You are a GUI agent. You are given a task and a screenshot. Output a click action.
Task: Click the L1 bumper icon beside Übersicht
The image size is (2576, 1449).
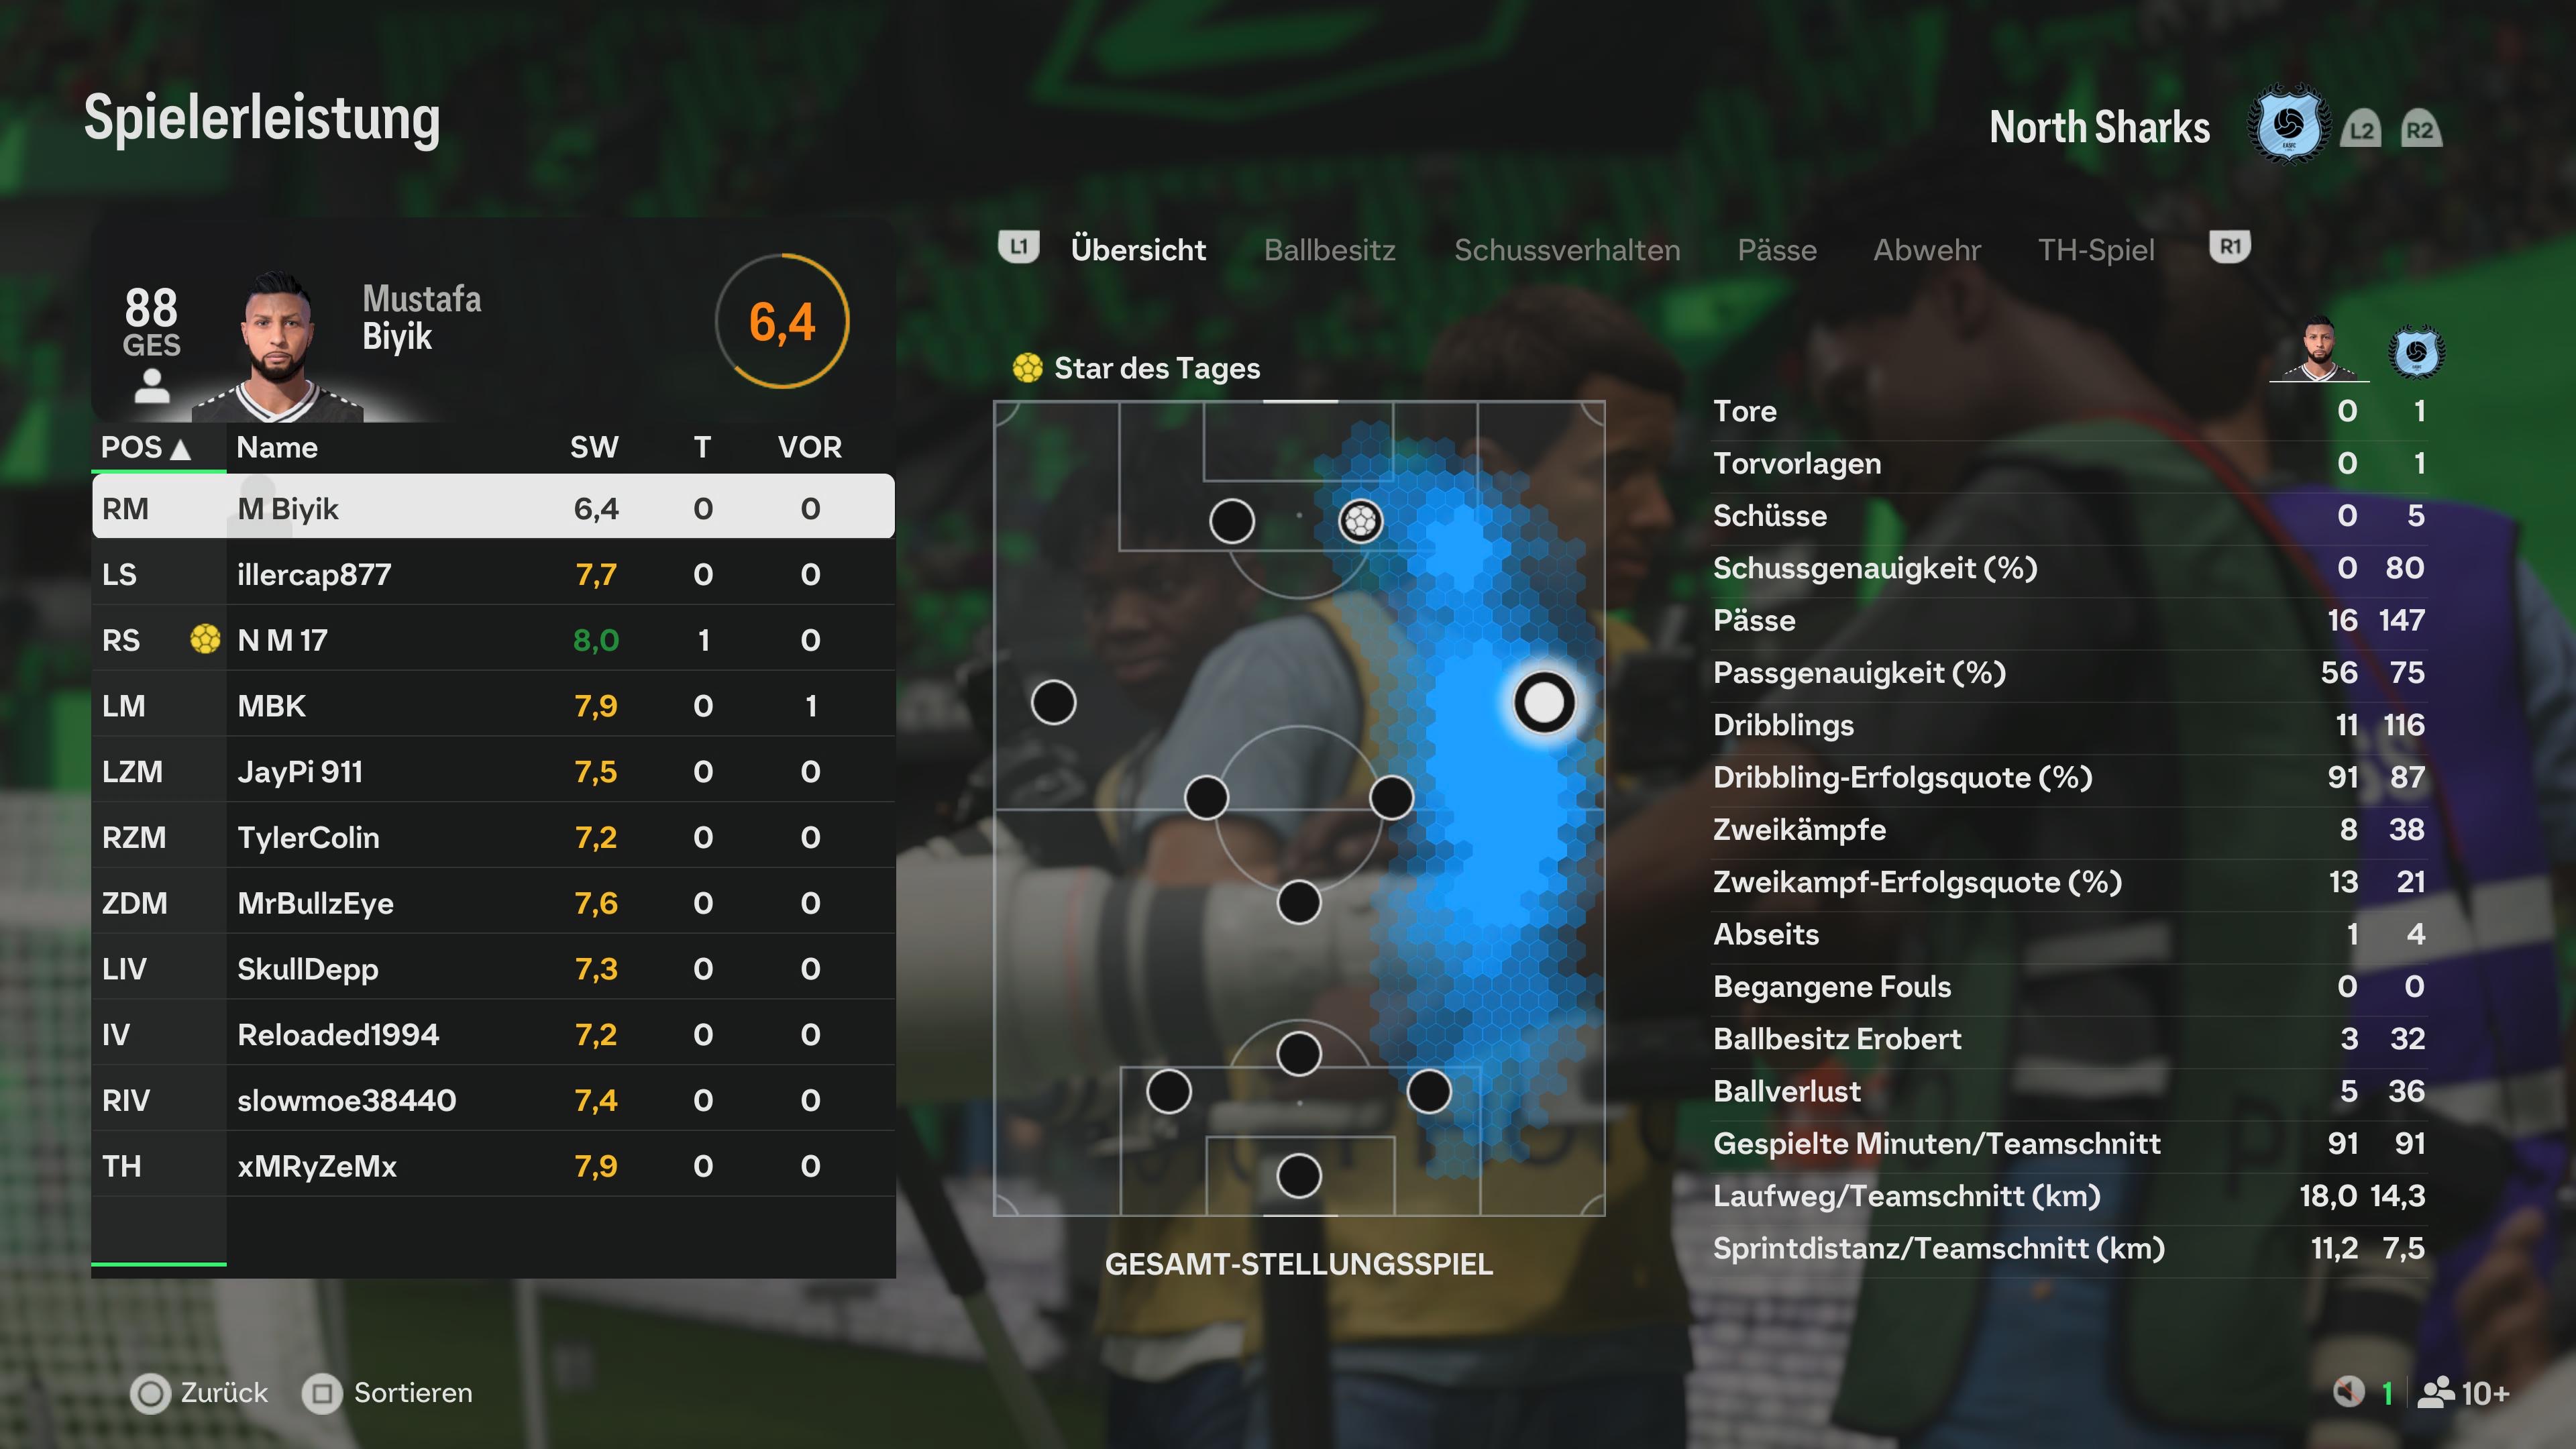tap(1018, 247)
